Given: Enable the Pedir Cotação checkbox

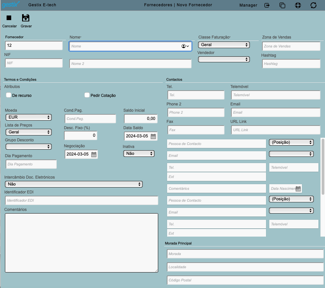Looking at the screenshot, I should [x=87, y=95].
